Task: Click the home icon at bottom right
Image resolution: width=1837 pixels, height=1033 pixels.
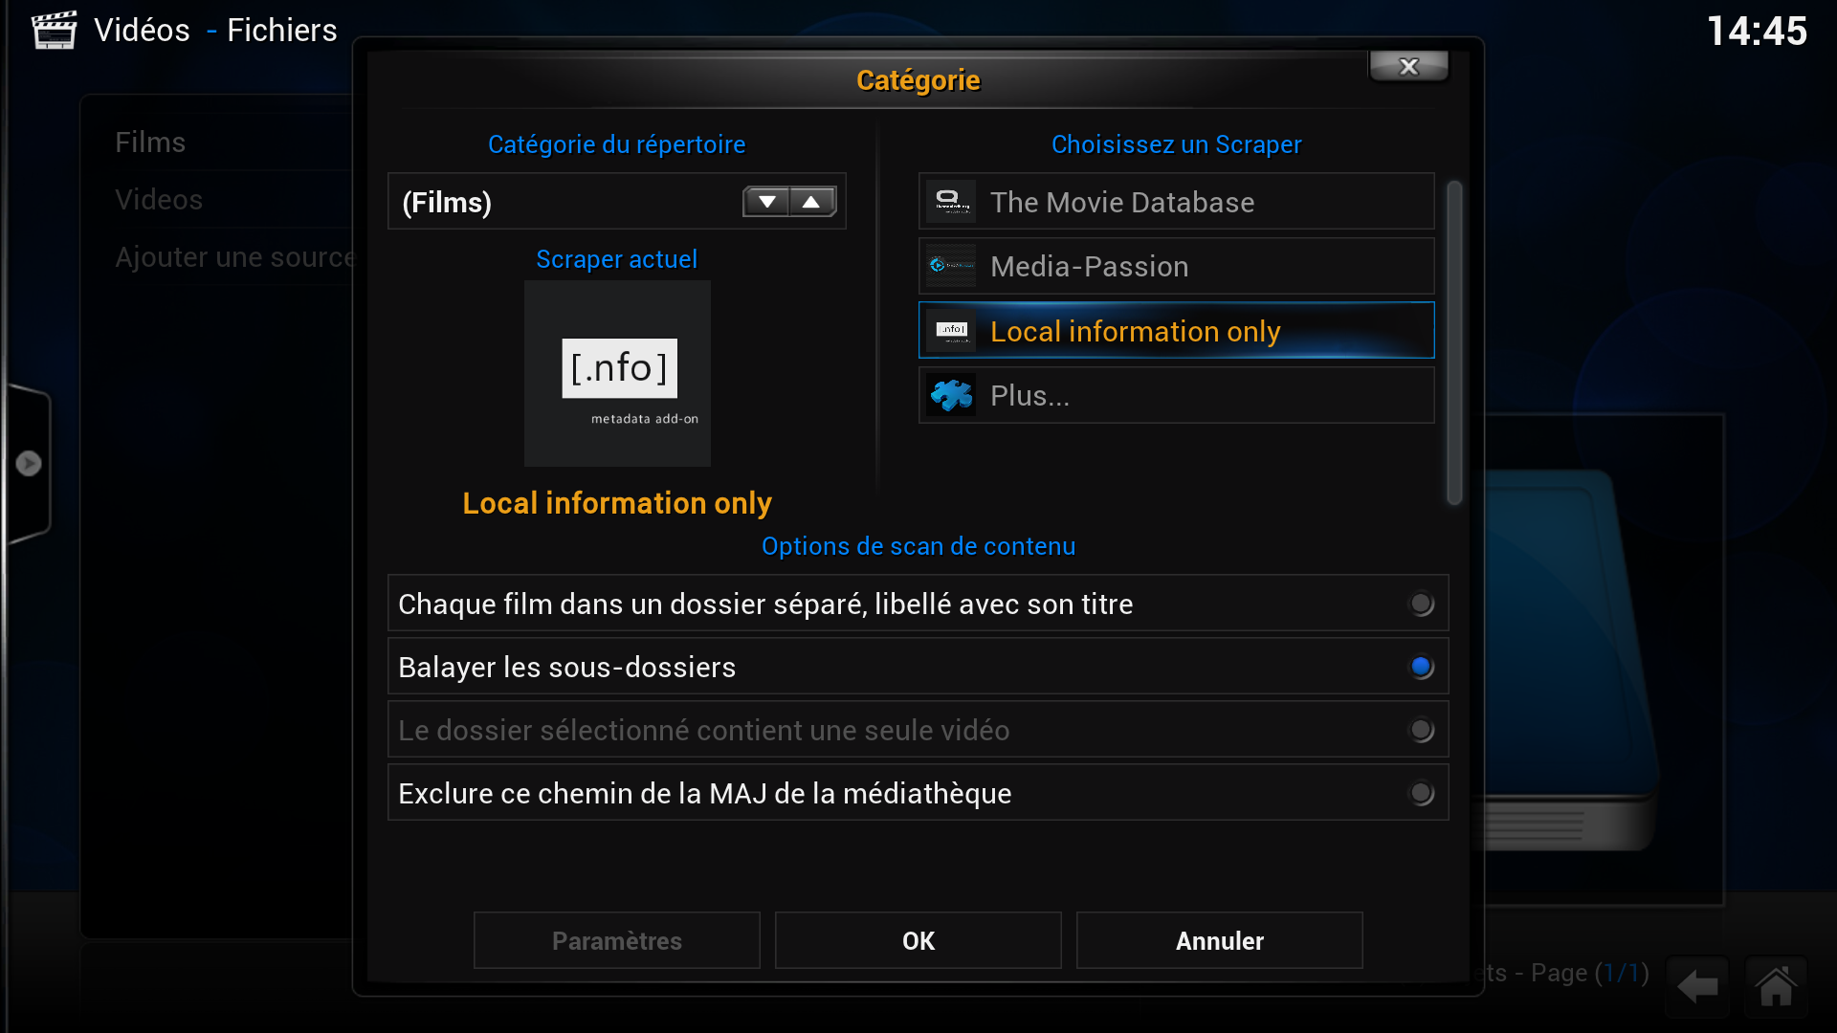Action: pos(1776,986)
